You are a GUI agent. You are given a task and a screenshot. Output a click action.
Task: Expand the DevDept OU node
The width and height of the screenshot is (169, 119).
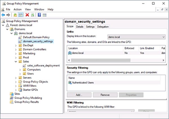pyautogui.click(x=16, y=45)
